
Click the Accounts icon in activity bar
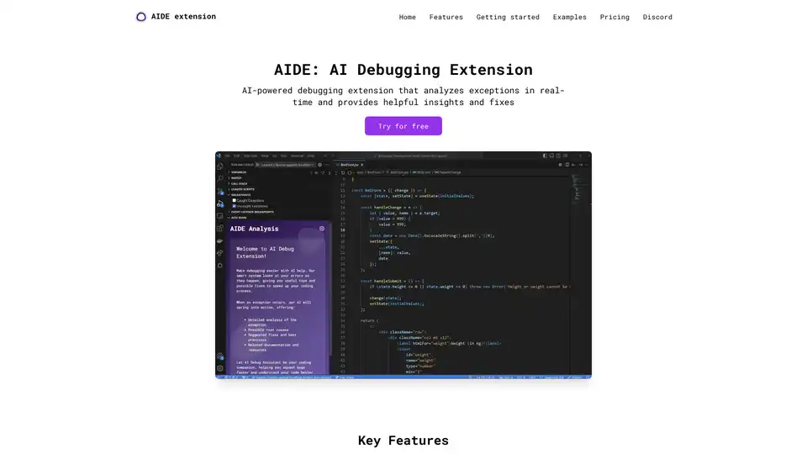point(220,356)
